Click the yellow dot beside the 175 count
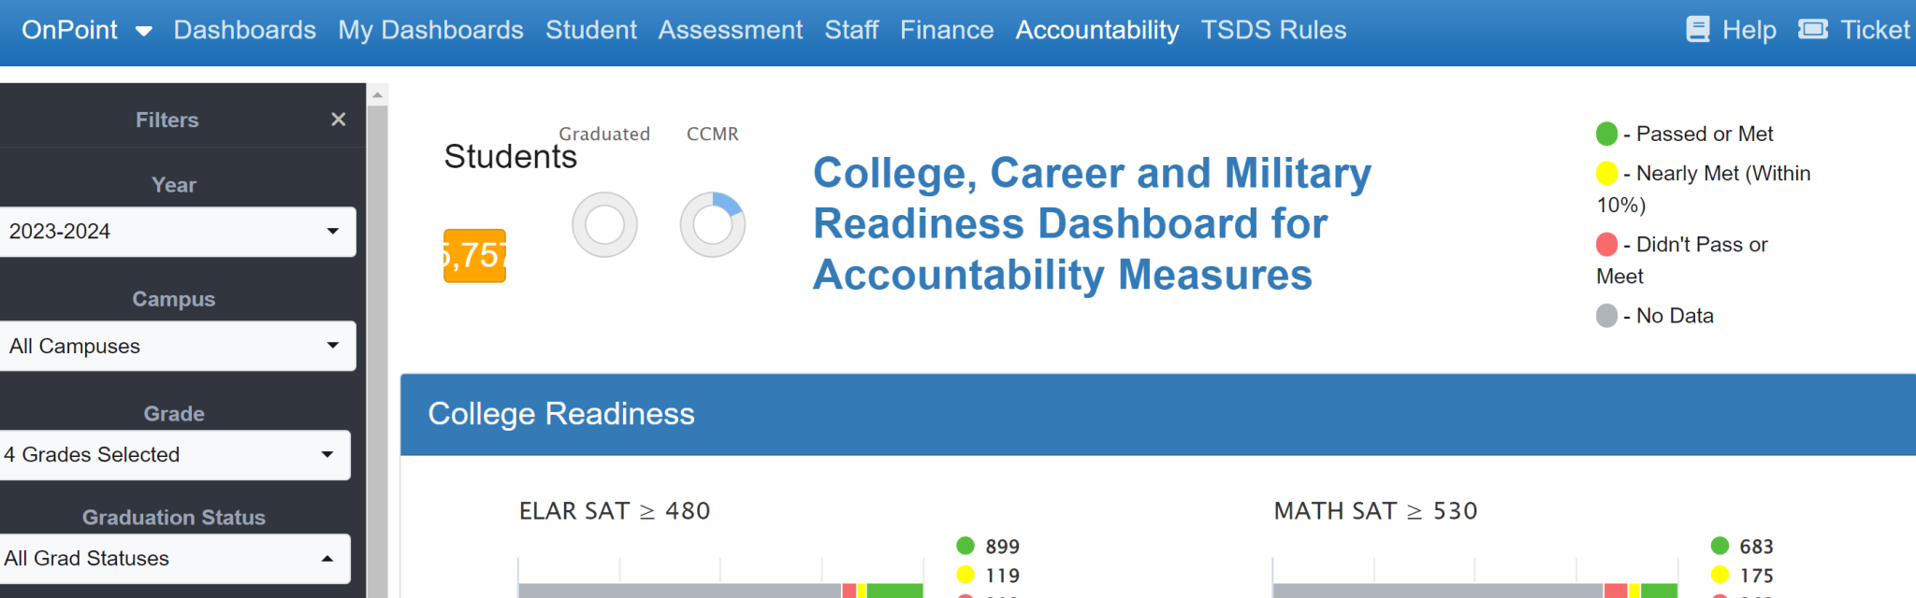This screenshot has width=1916, height=598. 1720,575
